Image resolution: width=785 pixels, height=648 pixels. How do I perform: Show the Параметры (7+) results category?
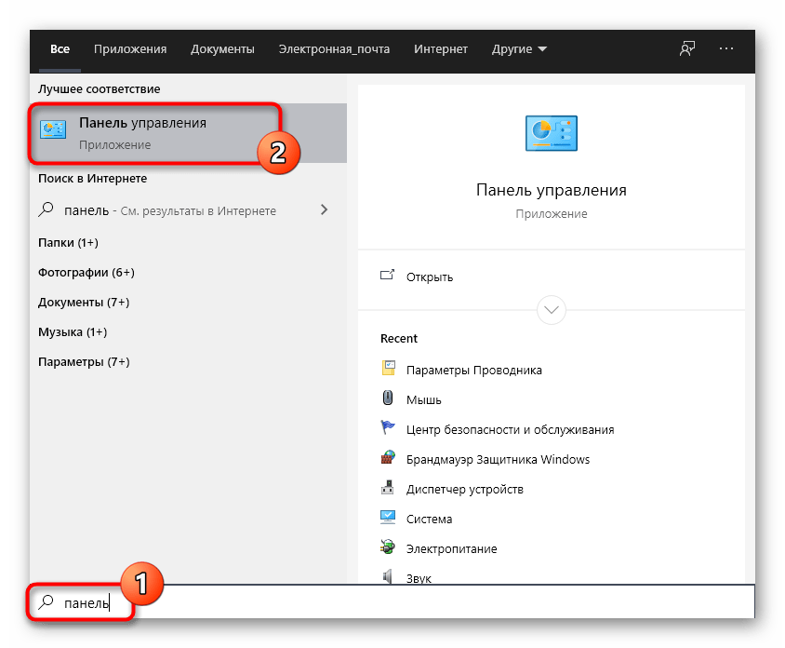84,361
